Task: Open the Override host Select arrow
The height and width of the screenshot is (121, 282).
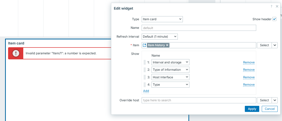Action: tap(275, 100)
